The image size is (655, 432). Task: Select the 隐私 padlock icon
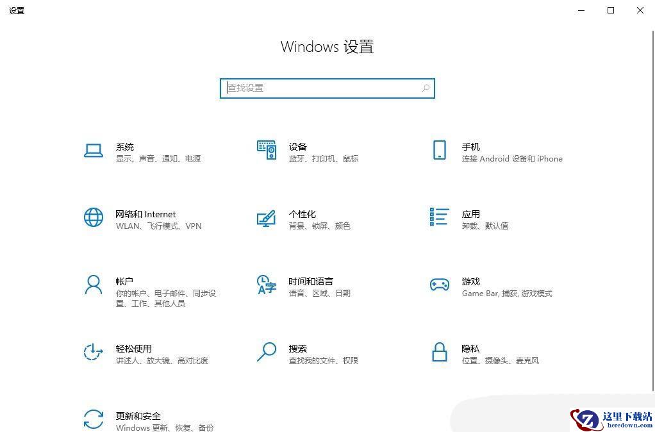pyautogui.click(x=440, y=352)
